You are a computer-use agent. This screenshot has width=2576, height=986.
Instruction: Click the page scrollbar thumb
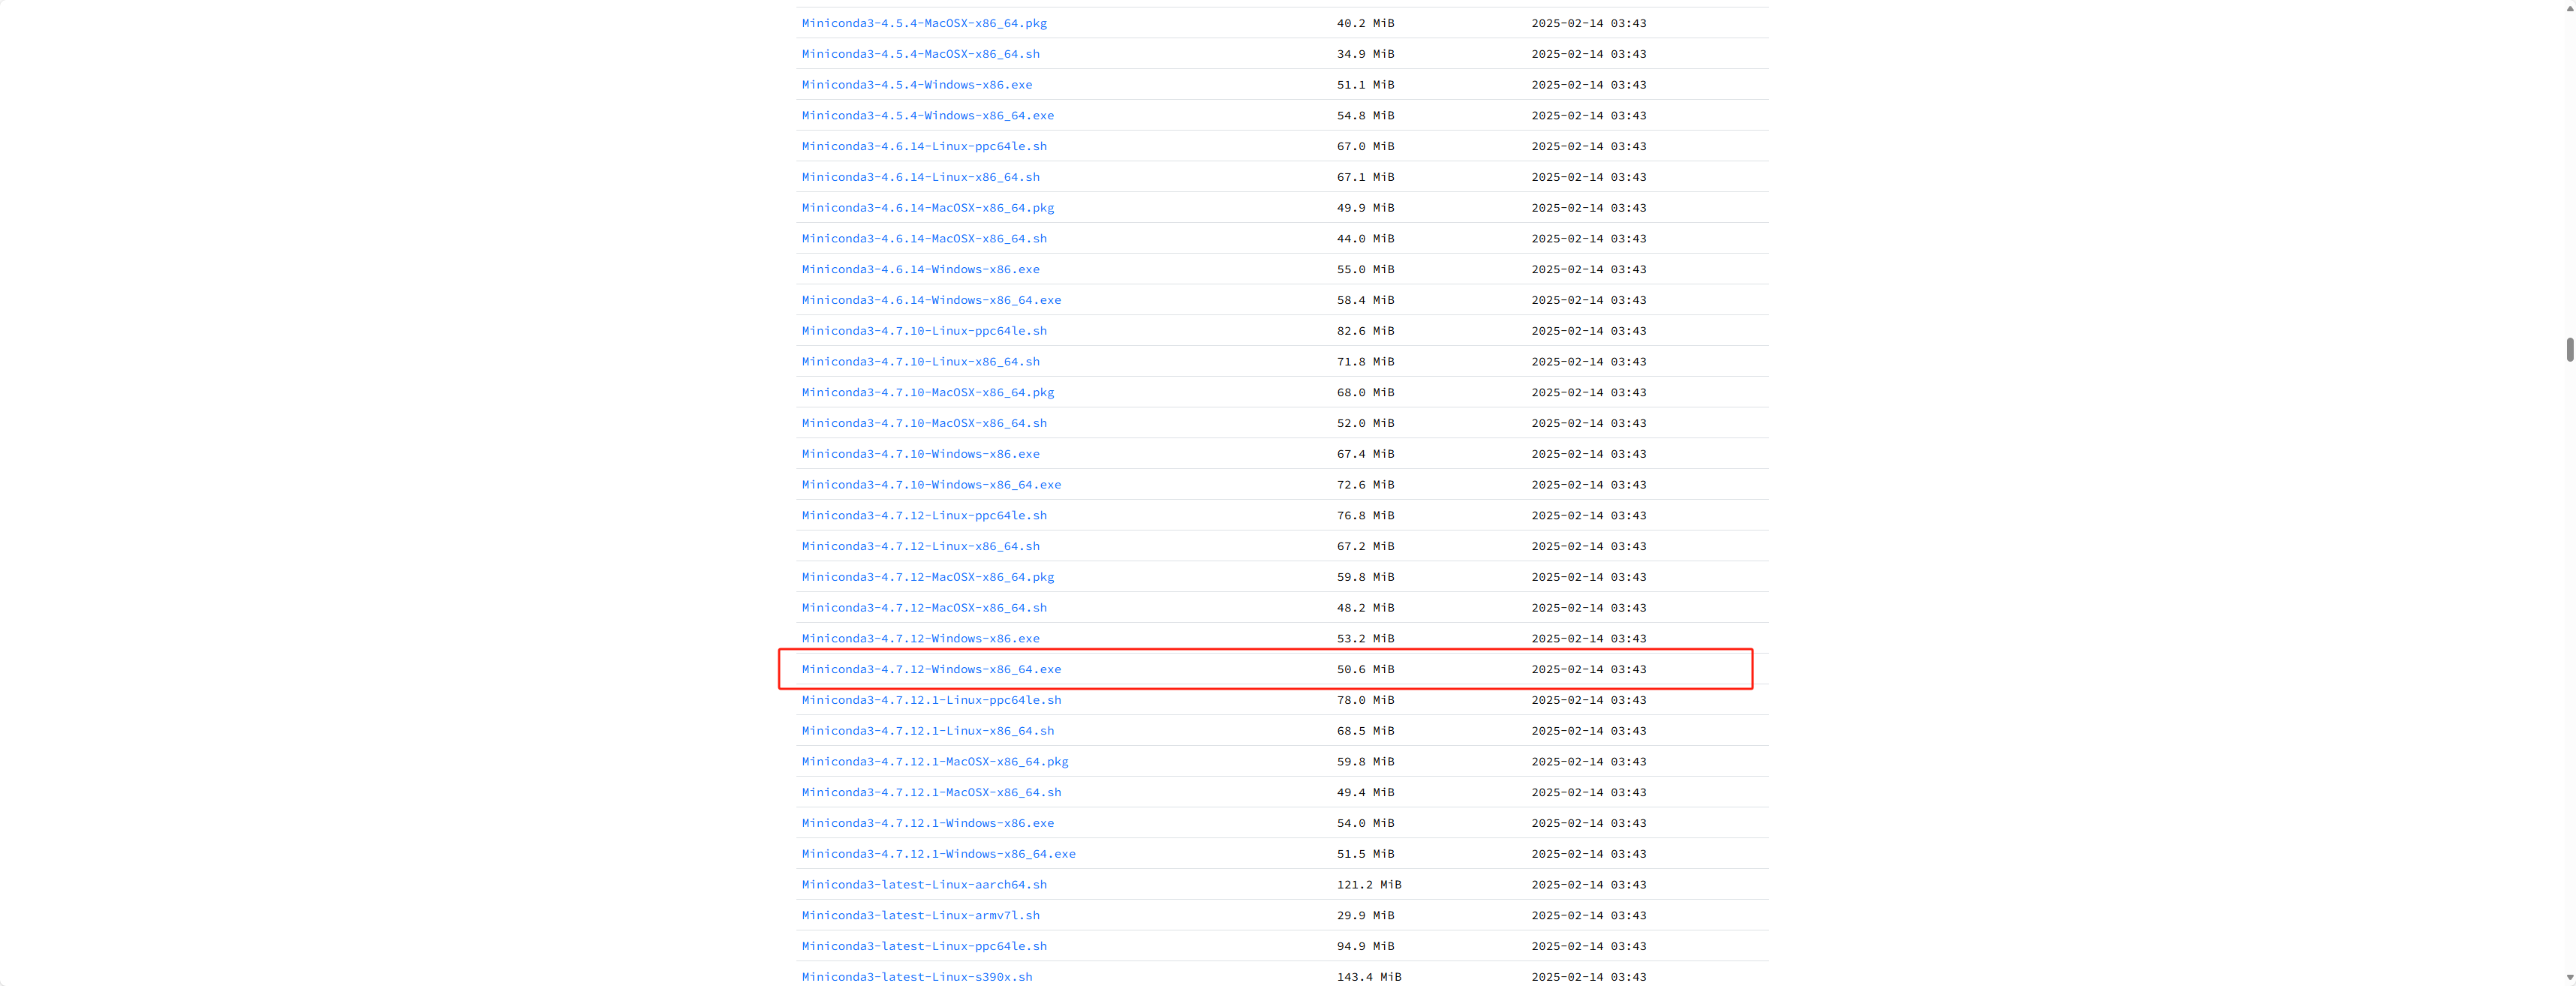pos(2569,349)
